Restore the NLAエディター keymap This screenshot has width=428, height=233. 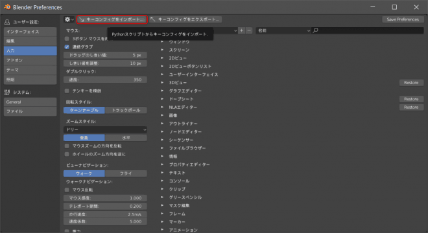411,107
